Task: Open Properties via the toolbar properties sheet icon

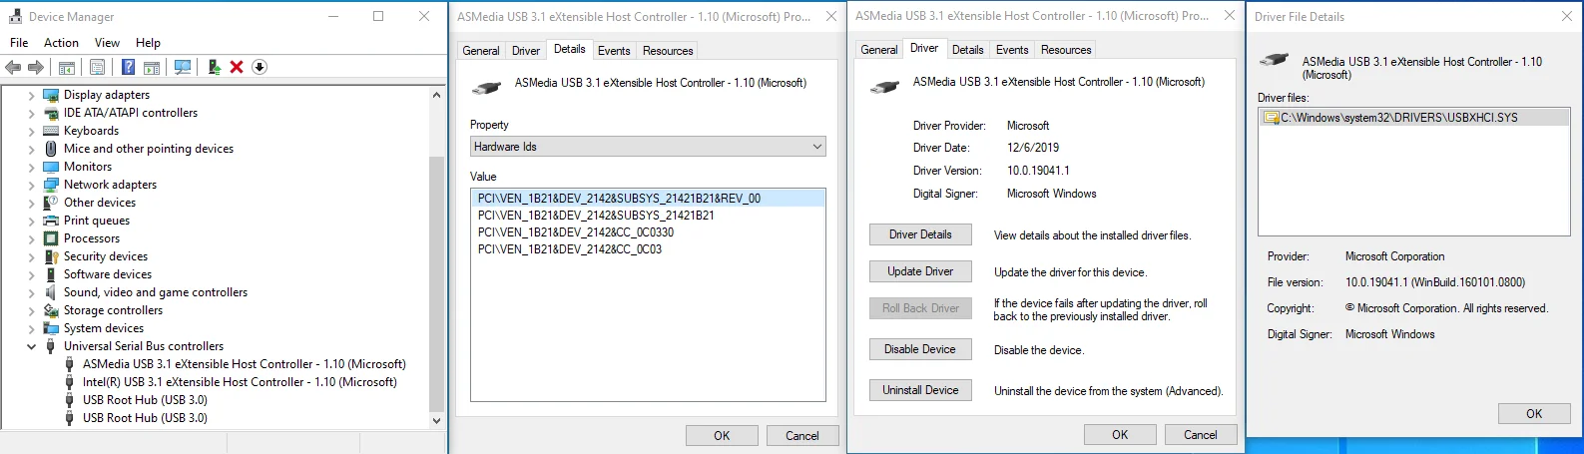Action: tap(97, 67)
